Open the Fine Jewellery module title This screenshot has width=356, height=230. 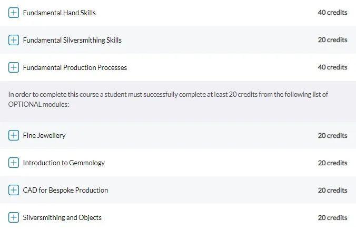pyautogui.click(x=44, y=135)
